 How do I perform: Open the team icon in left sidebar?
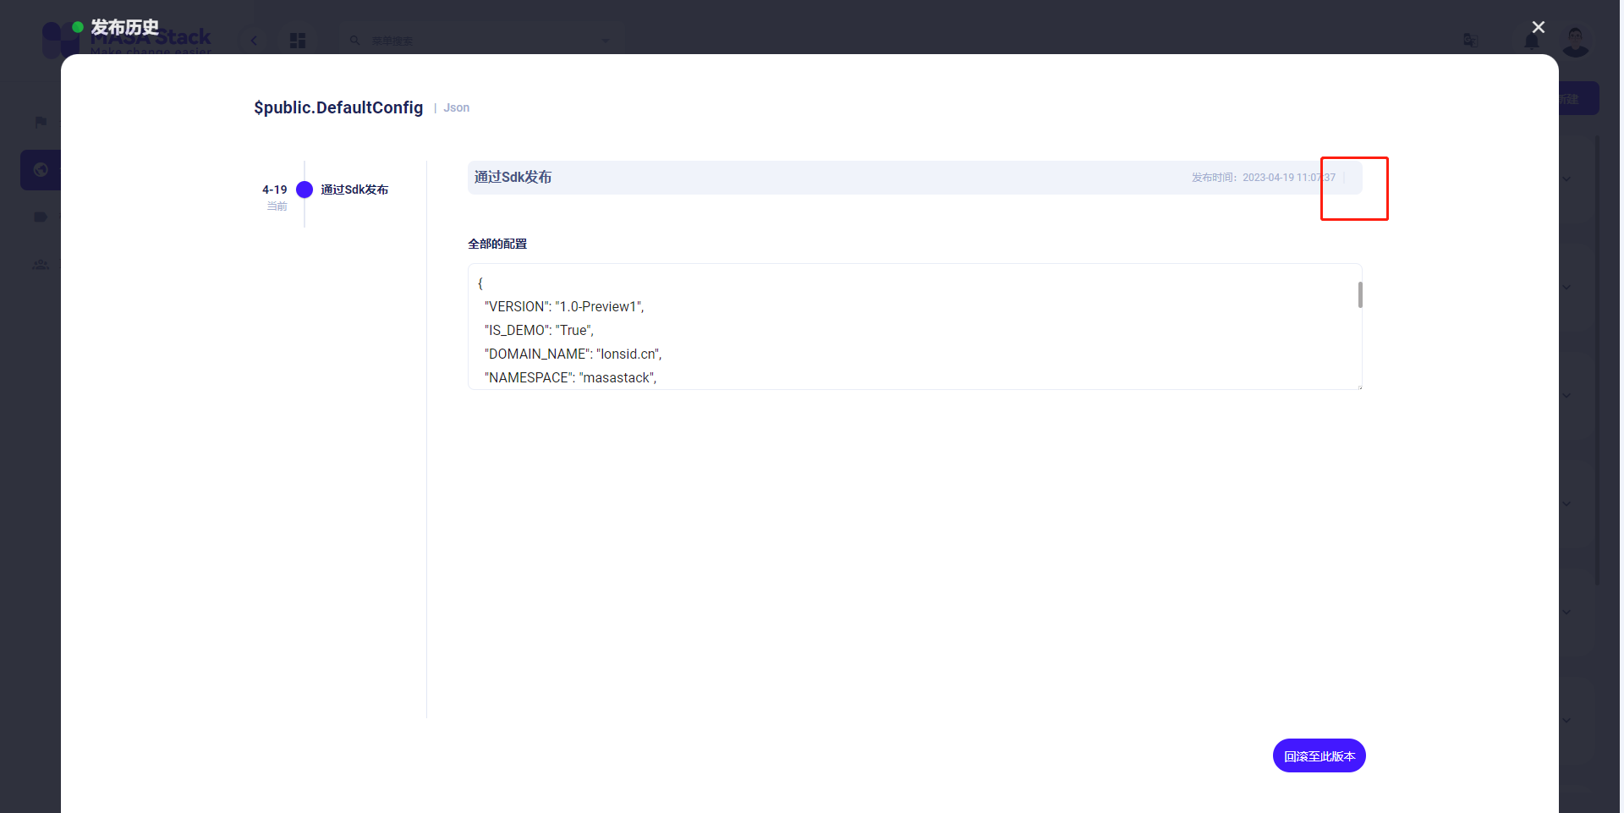point(40,264)
